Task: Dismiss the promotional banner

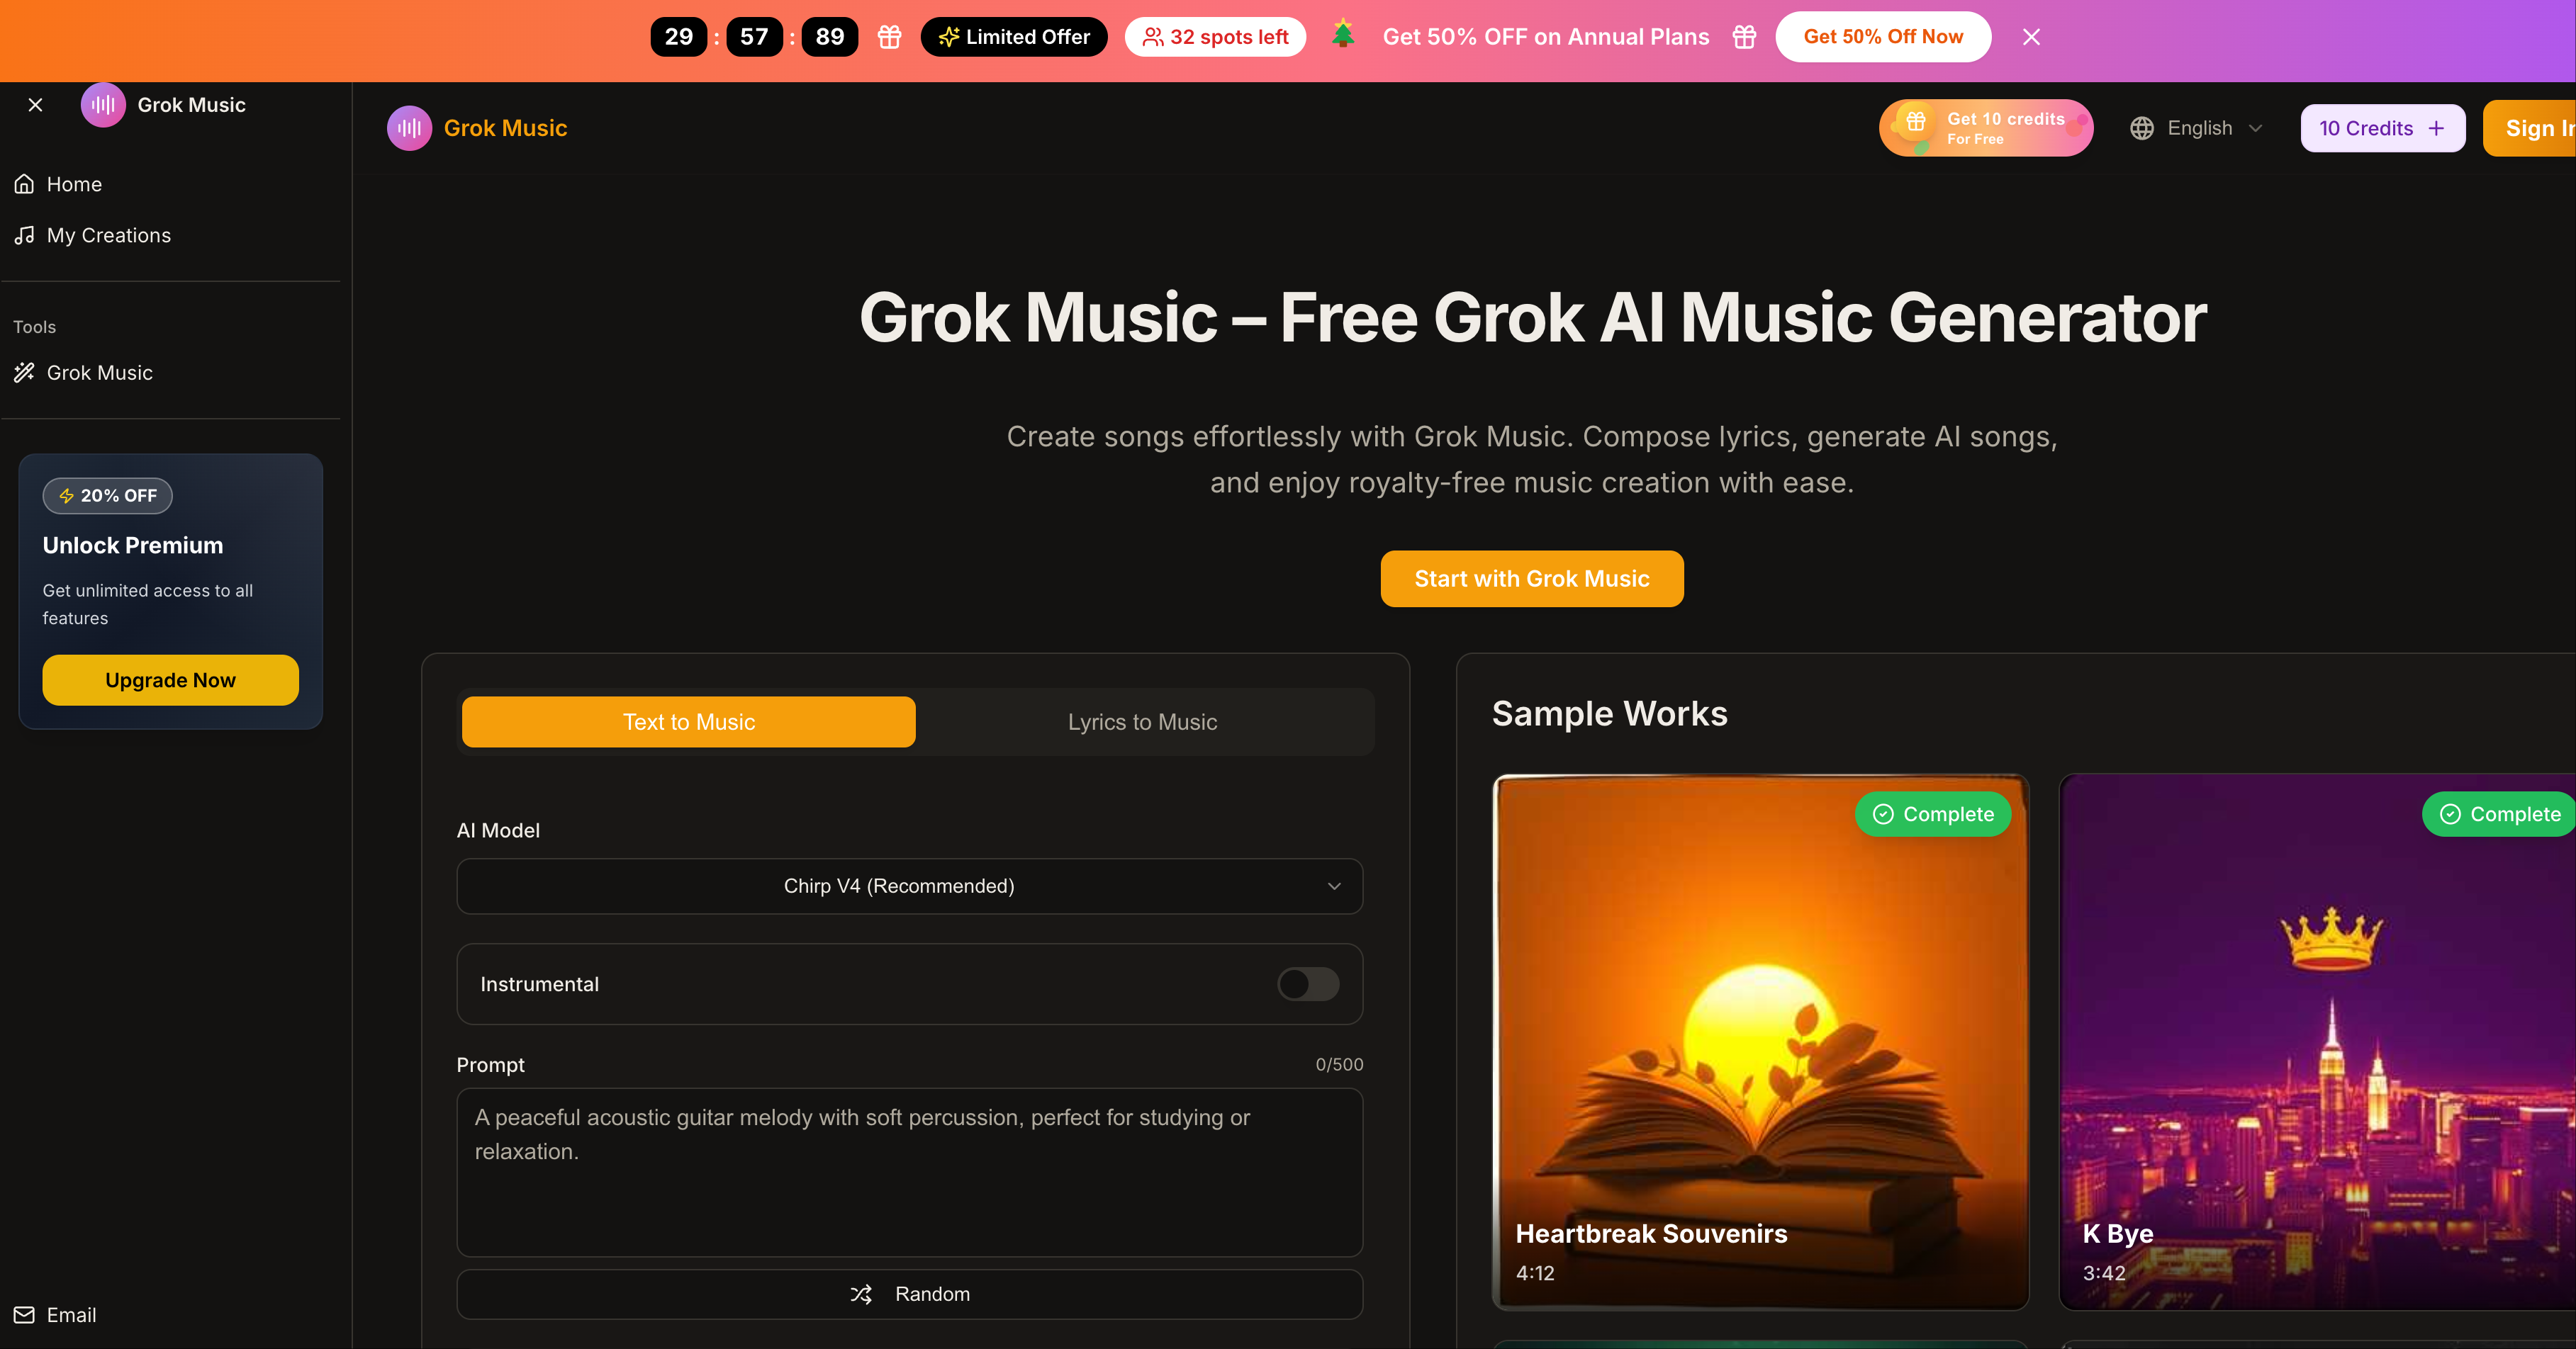Action: 2031,37
